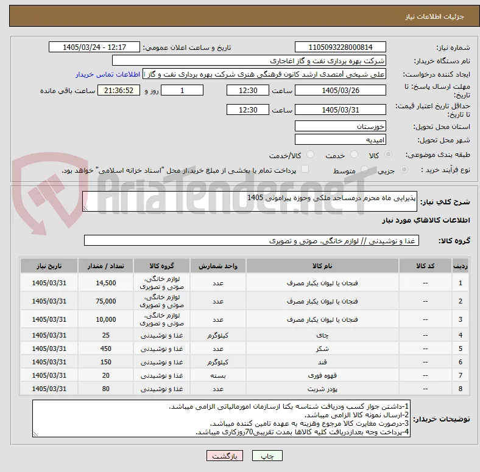Click quantity 80 in the پودر شربت row
The height and width of the screenshot is (472, 480).
tap(105, 389)
